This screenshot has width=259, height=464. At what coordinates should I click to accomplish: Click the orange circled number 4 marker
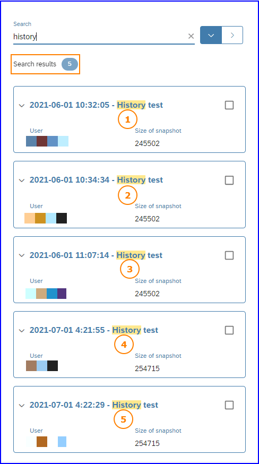(124, 345)
